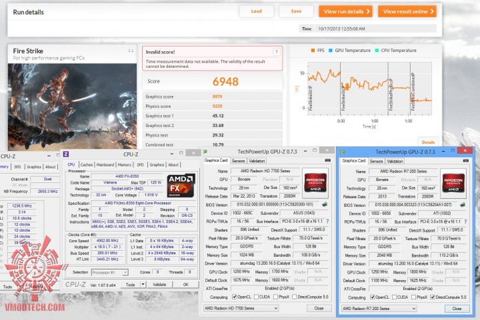Toggle DirectCompute 5.0 in the HD 7700 GPU-Z window
The image size is (480, 320).
(x=294, y=297)
